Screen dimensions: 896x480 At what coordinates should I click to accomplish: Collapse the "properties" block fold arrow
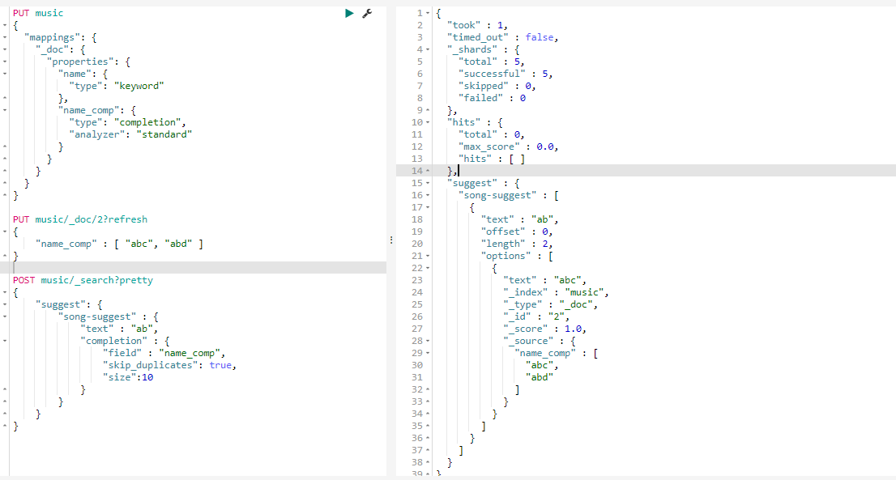tap(5, 62)
